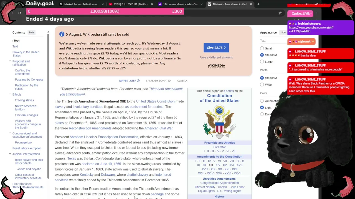Go to Ratification by the states section
The height and width of the screenshot is (199, 355).
click(x=26, y=87)
